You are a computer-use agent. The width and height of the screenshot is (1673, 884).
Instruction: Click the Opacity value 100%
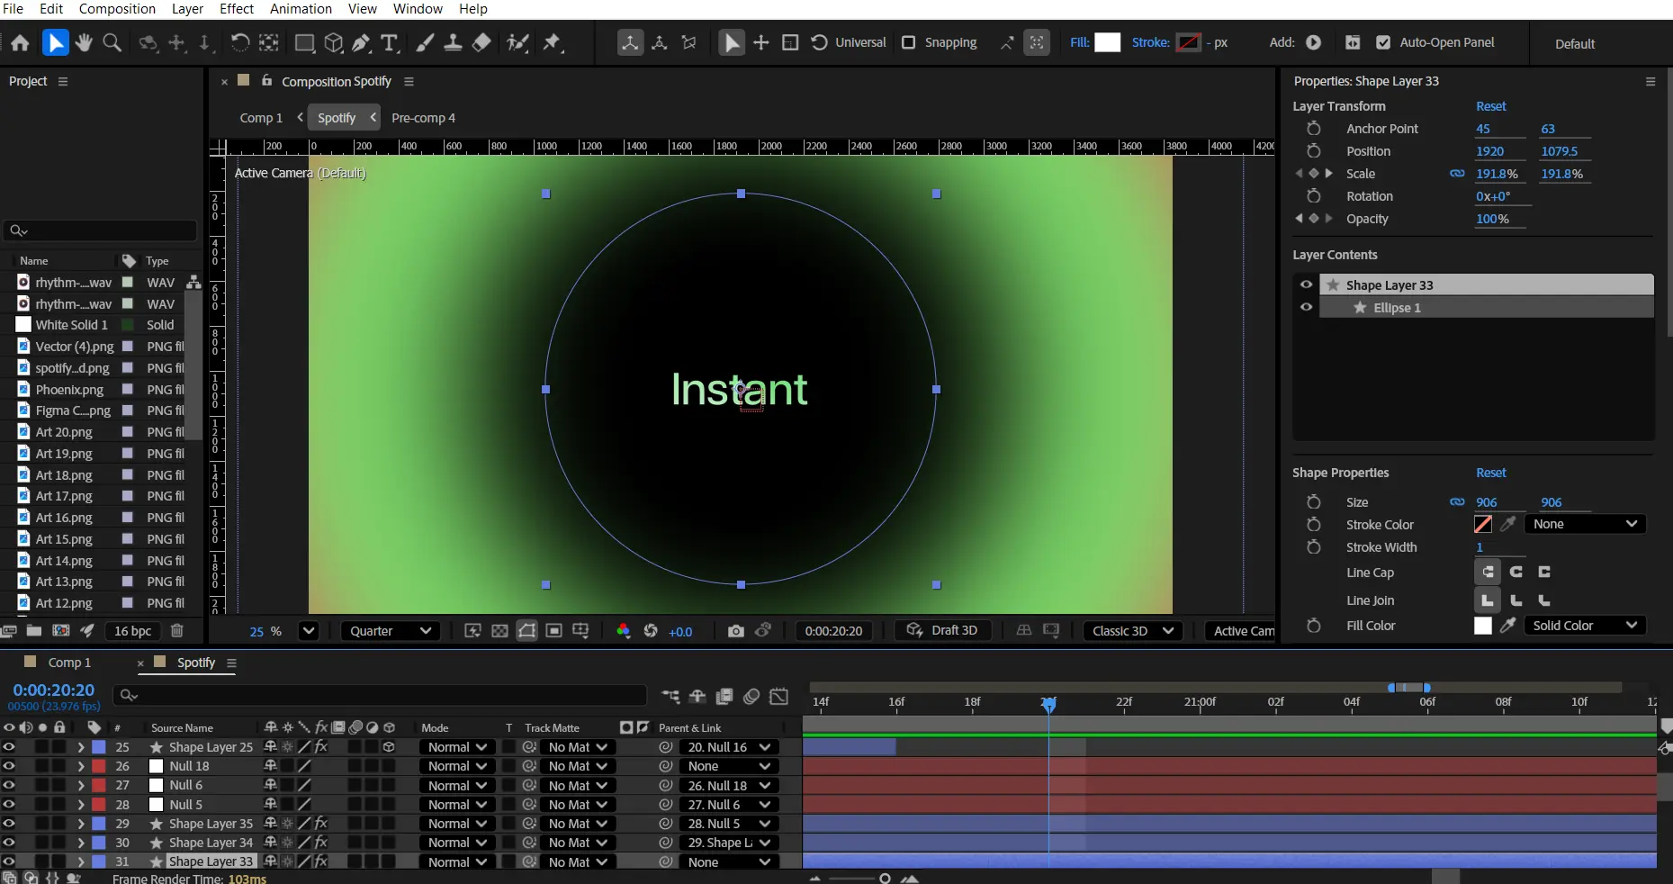[x=1491, y=219]
